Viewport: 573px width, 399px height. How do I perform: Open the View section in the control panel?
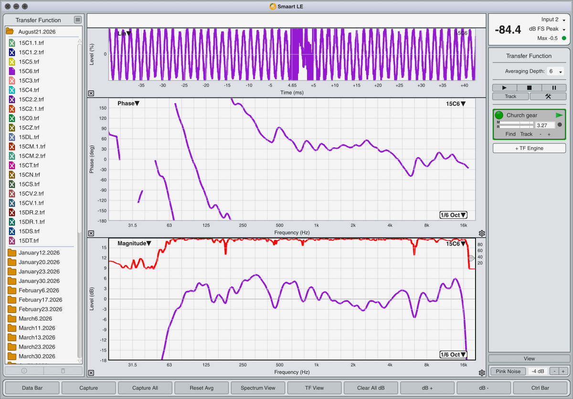click(x=529, y=358)
